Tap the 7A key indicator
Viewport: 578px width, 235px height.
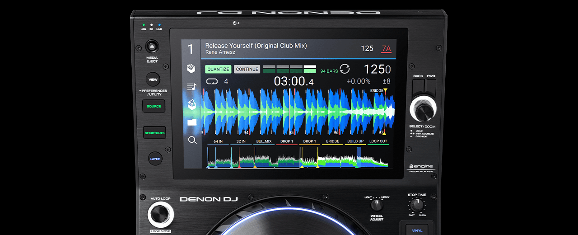[x=386, y=48]
